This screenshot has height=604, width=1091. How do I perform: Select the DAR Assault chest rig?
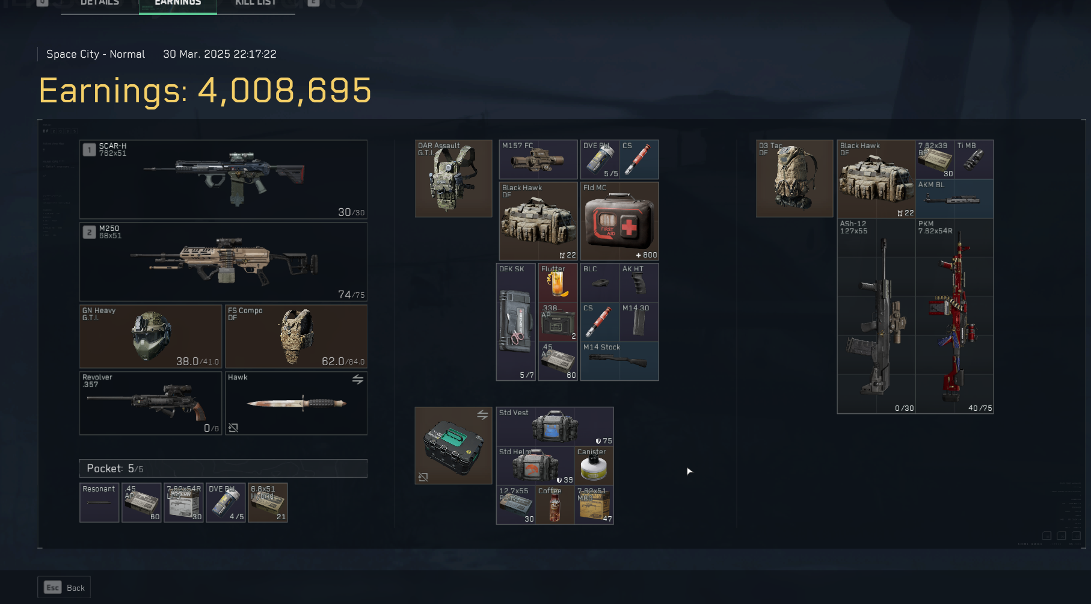(453, 179)
